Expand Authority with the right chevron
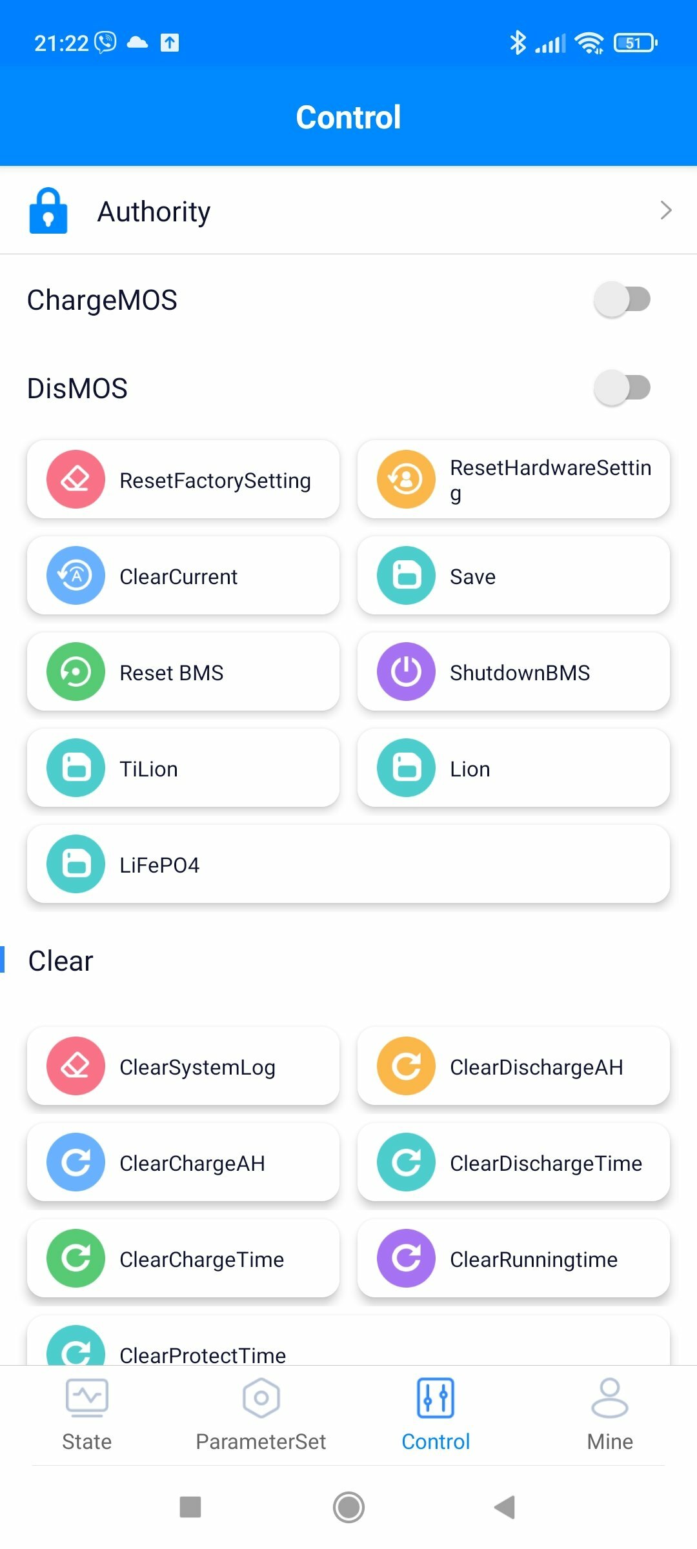Viewport: 697px width, 1549px height. click(666, 210)
